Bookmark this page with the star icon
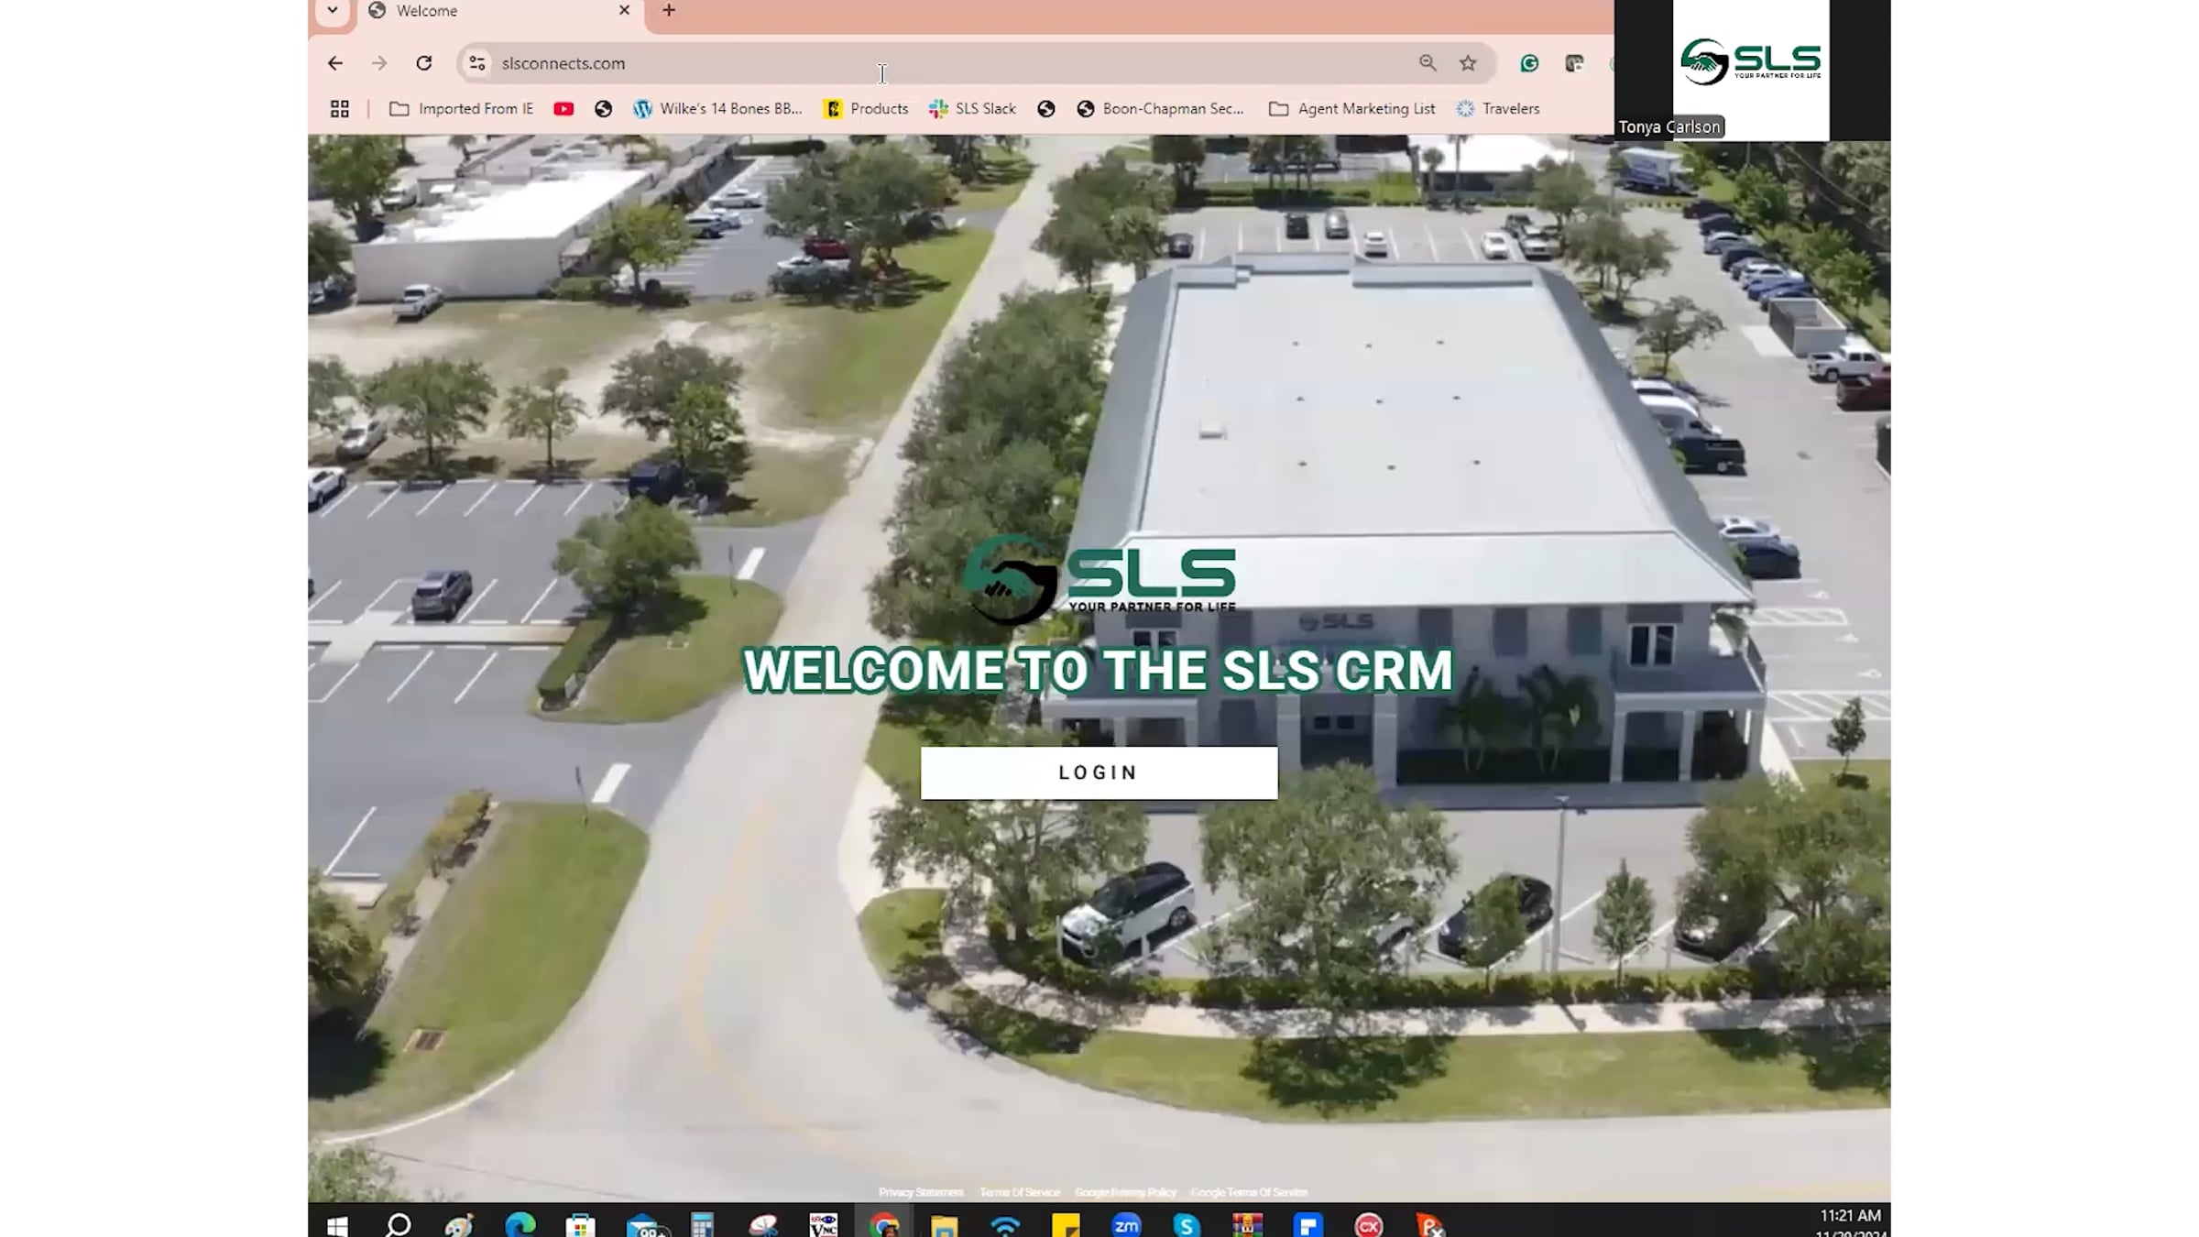2199x1237 pixels. tap(1468, 62)
